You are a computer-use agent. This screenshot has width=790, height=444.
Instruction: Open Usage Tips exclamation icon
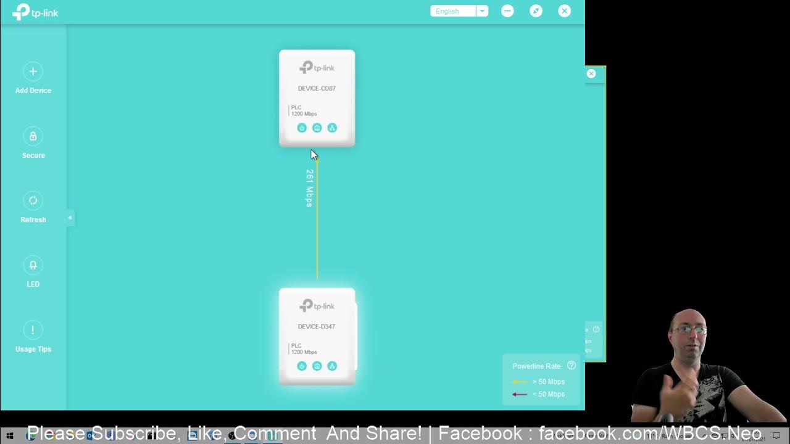pyautogui.click(x=33, y=330)
